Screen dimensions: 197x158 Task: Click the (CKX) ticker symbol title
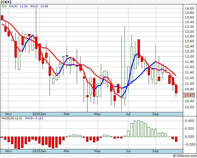(x=6, y=2)
